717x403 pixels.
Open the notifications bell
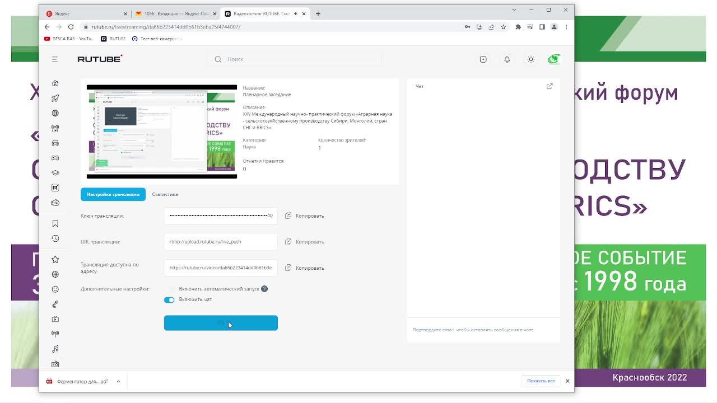(507, 59)
